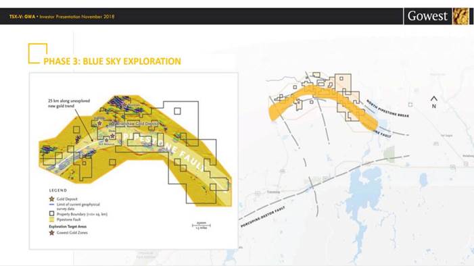Click the Porcupine-Destor Fault label
The image size is (474, 266).
pos(263,217)
